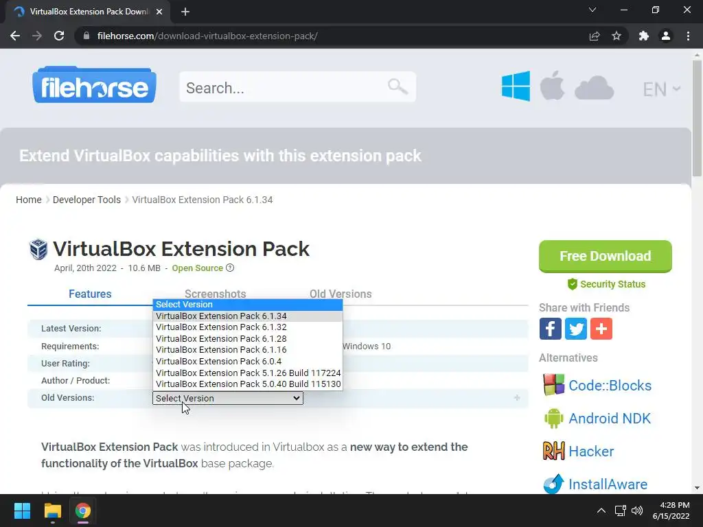Click the Code::Blocks icon
This screenshot has width=703, height=527.
(554, 385)
